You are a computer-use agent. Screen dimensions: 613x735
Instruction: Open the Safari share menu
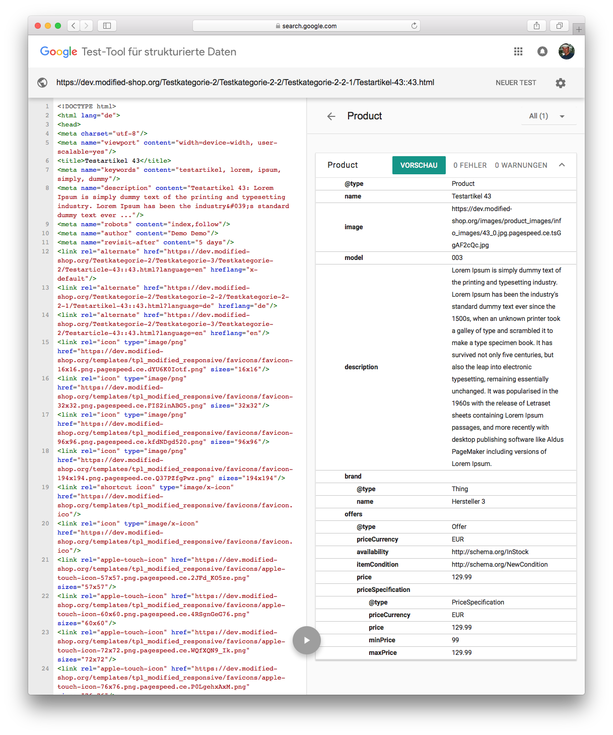tap(536, 26)
